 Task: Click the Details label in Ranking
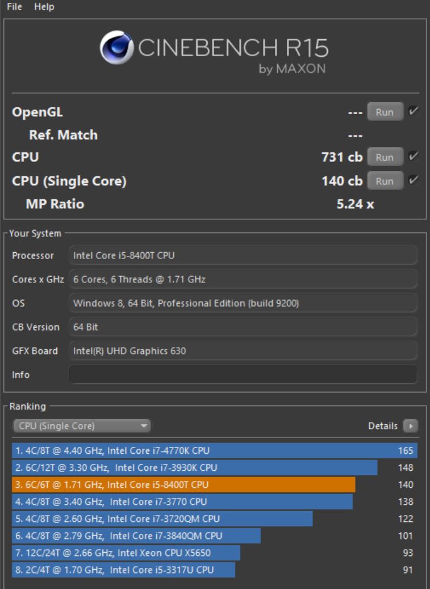pos(382,426)
